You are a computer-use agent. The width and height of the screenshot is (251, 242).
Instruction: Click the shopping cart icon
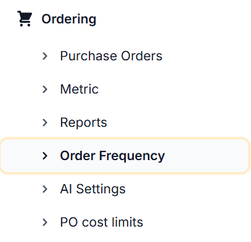point(25,18)
